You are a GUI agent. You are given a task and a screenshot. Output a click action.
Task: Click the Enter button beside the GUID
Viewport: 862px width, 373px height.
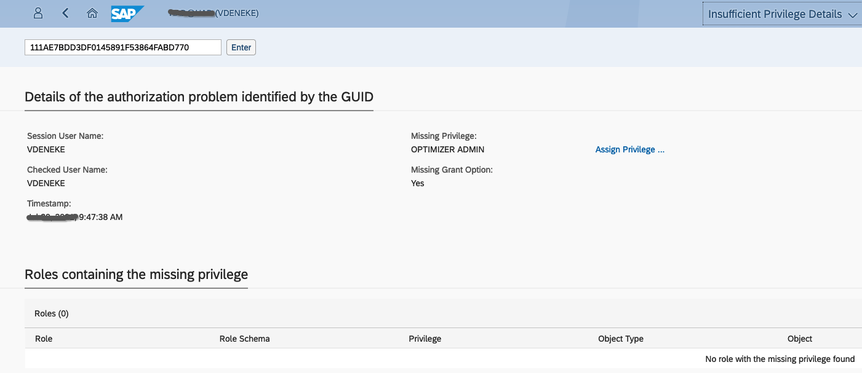(x=241, y=47)
